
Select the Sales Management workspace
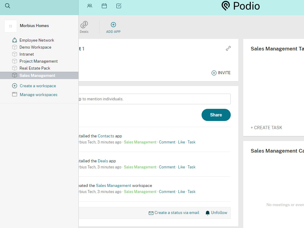[x=37, y=75]
